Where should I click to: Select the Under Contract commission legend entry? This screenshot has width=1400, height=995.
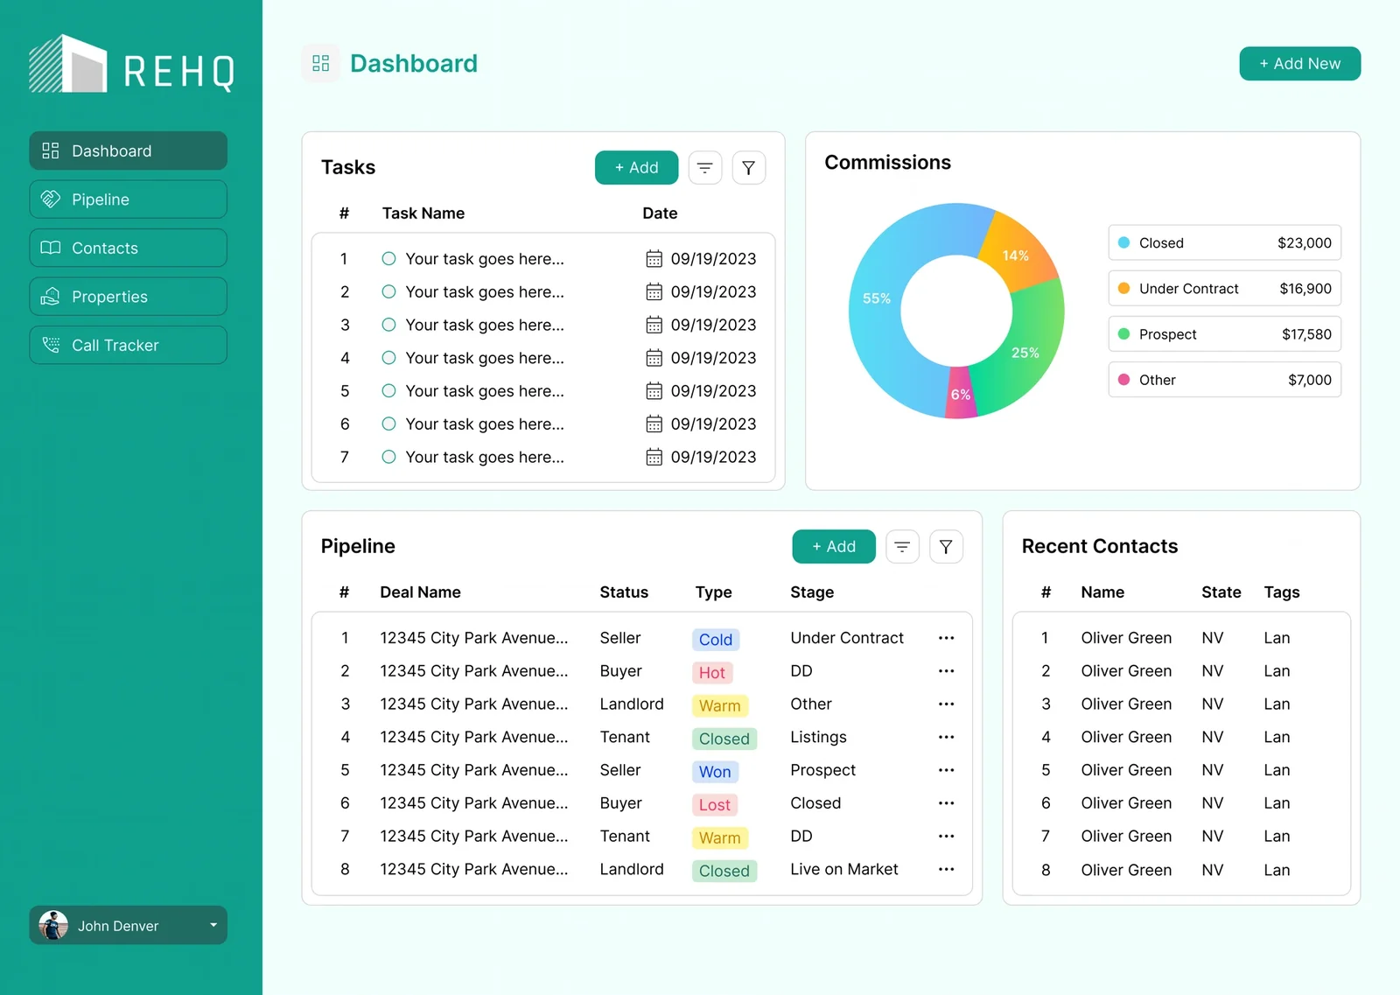[1224, 288]
